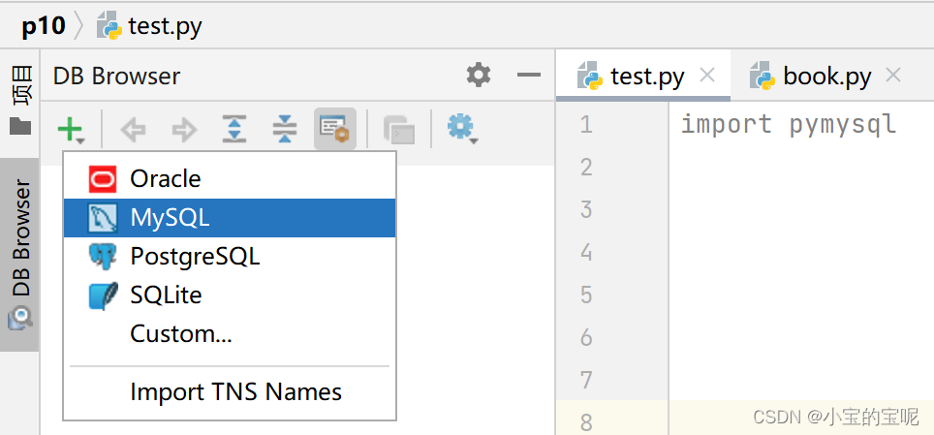Collapse all nodes in DB Browser toolbar
934x435 pixels.
point(285,129)
